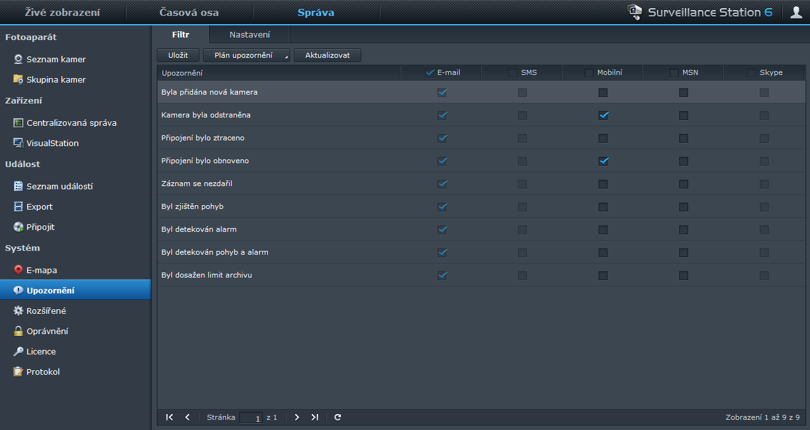Toggle the E-mail column header checkbox
This screenshot has width=810, height=430.
coord(430,72)
